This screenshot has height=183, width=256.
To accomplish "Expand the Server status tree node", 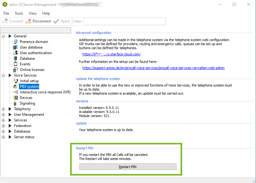I will click(x=3, y=137).
